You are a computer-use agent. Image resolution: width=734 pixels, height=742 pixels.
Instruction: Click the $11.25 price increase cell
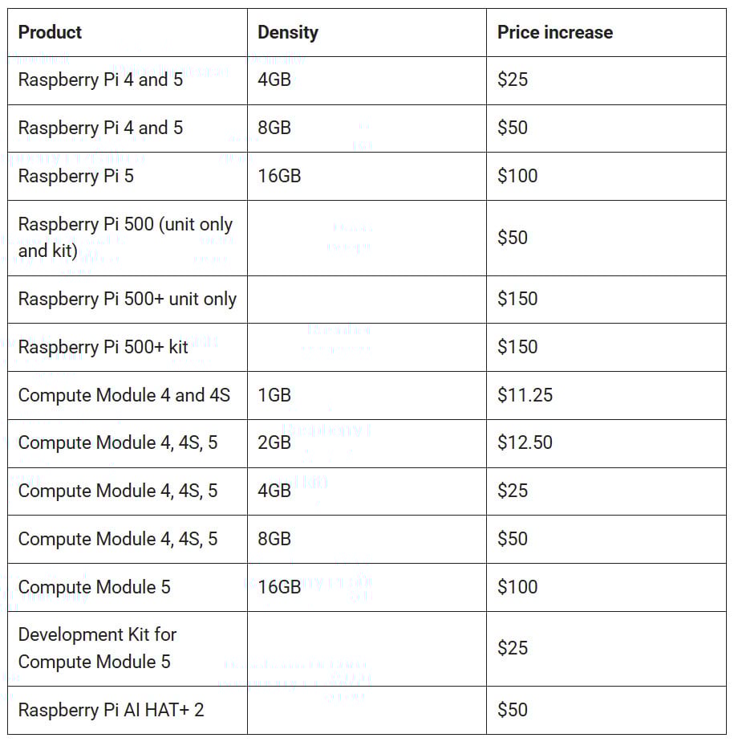(525, 395)
